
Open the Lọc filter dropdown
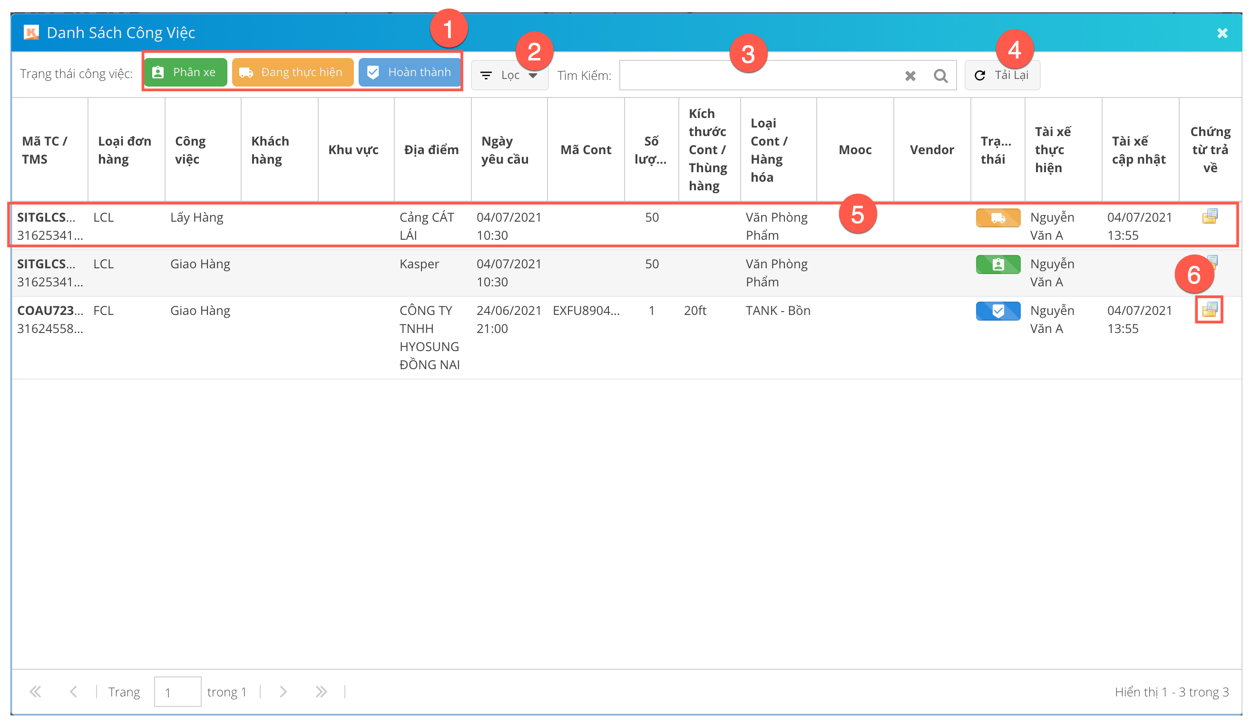509,76
